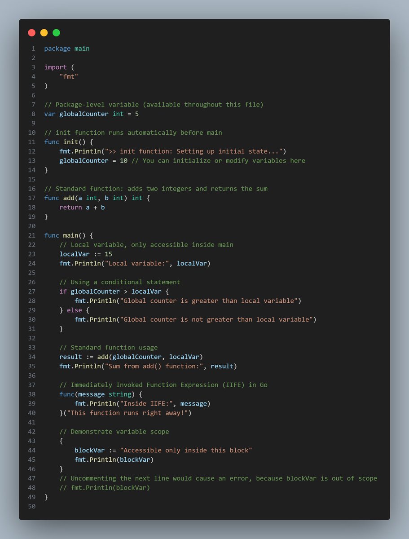This screenshot has width=409, height=539.
Task: Click 'fmt.Println(blockVar)' on line 45
Action: point(114,460)
